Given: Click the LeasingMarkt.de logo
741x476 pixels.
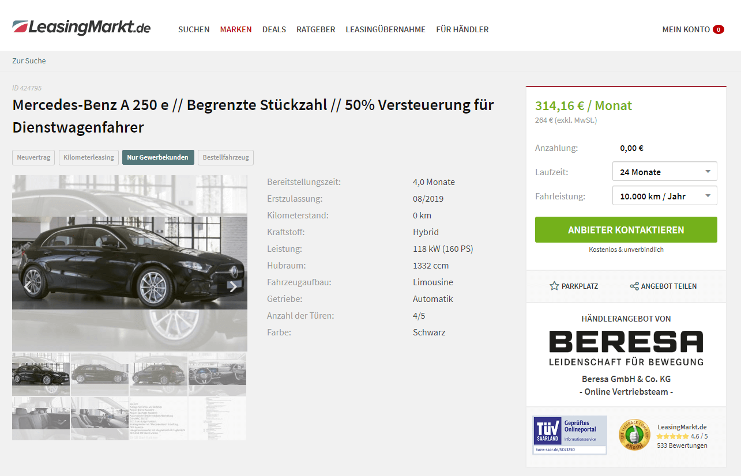Looking at the screenshot, I should [x=81, y=27].
